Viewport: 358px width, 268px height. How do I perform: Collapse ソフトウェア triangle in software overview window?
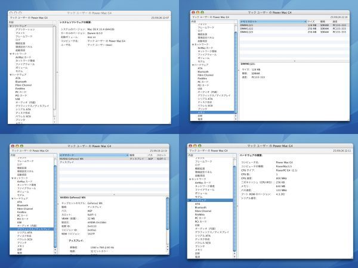click(x=11, y=25)
